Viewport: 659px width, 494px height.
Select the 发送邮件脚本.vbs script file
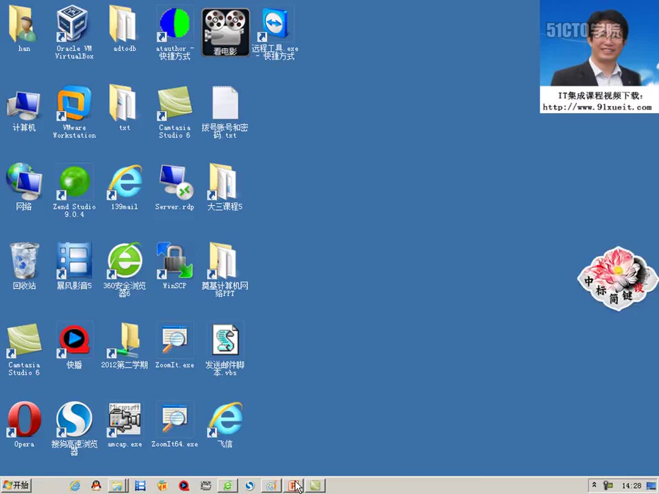(x=225, y=349)
